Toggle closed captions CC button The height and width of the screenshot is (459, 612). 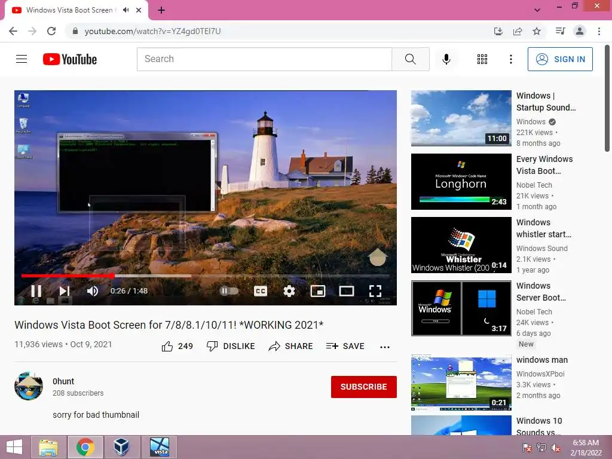tap(261, 291)
